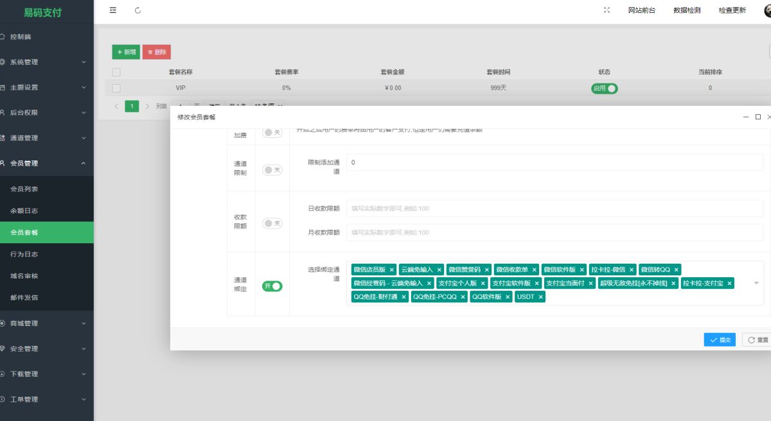
Task: Remove the 微信软件版 tag
Action: 582,270
